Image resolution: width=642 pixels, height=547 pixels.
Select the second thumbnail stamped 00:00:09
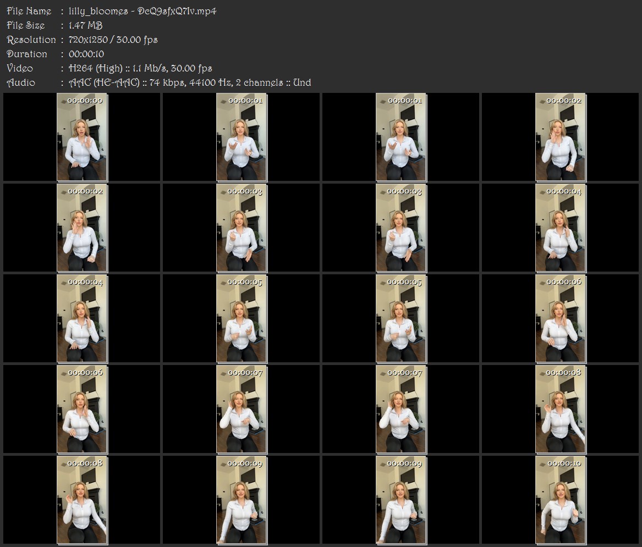[x=401, y=500]
